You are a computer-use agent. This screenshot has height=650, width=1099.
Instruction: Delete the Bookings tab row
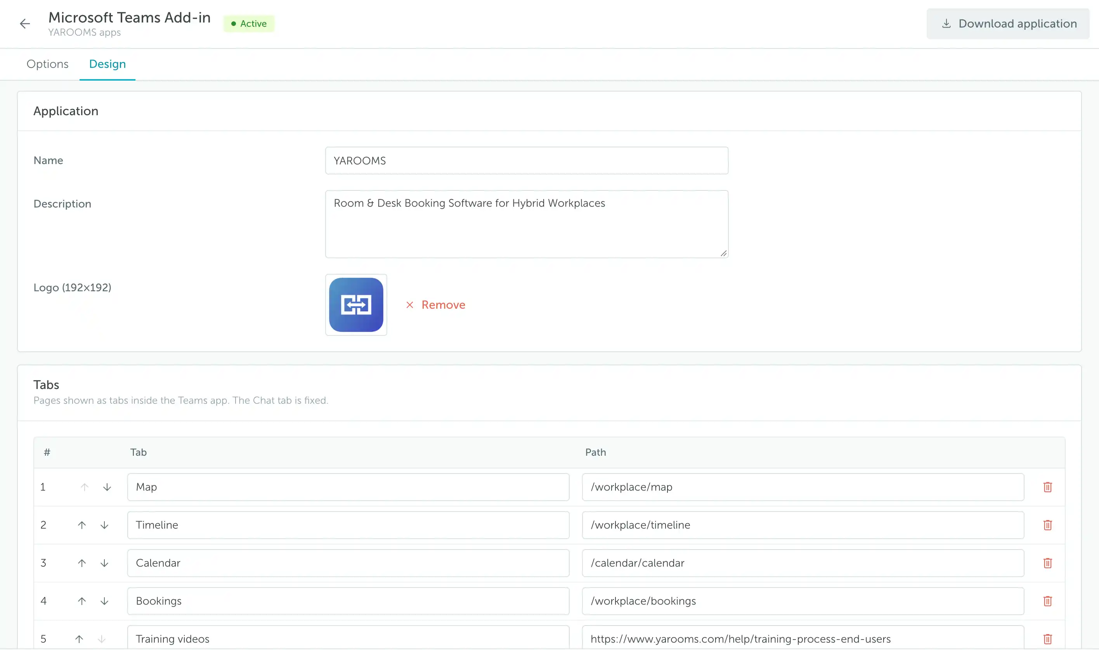1048,602
